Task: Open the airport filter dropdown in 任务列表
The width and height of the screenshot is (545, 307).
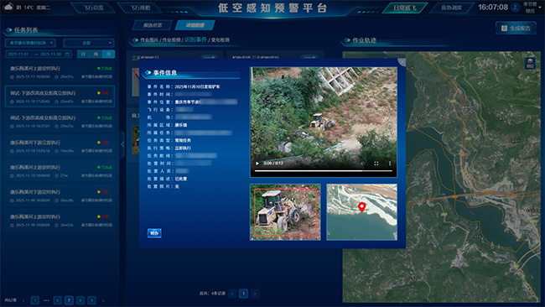Action: coord(30,43)
